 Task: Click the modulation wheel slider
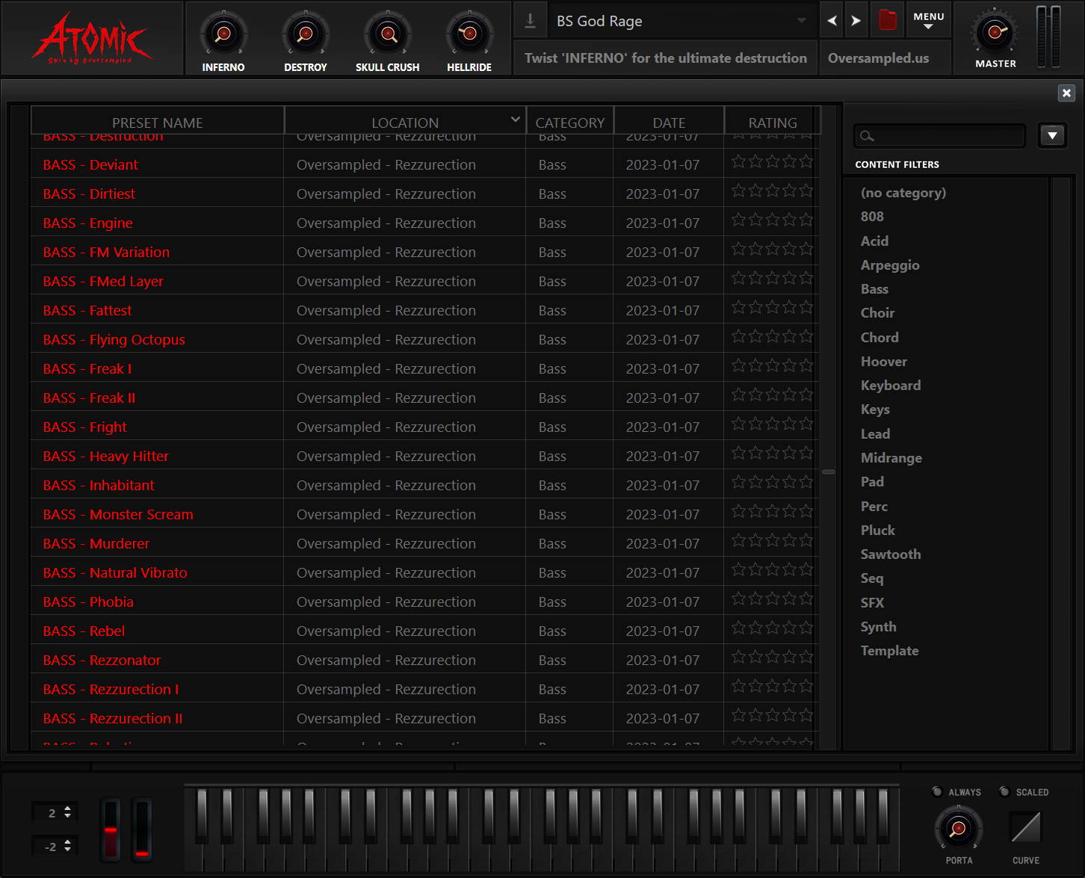coord(141,829)
